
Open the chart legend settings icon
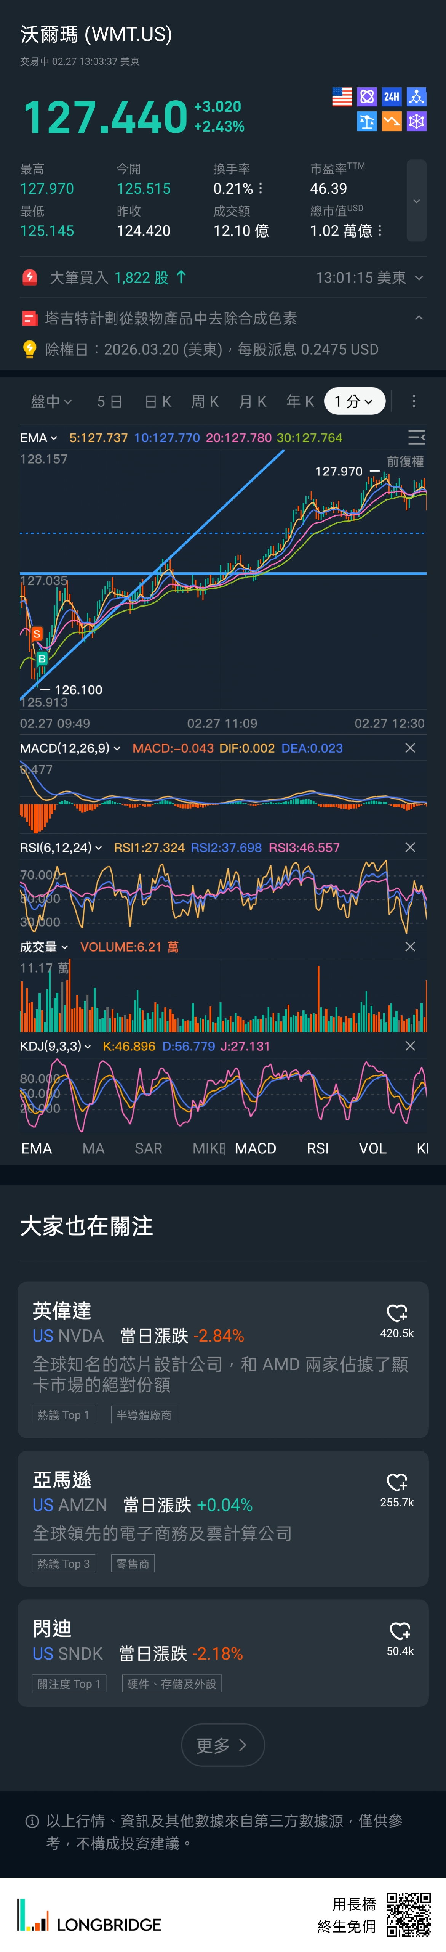pos(416,437)
